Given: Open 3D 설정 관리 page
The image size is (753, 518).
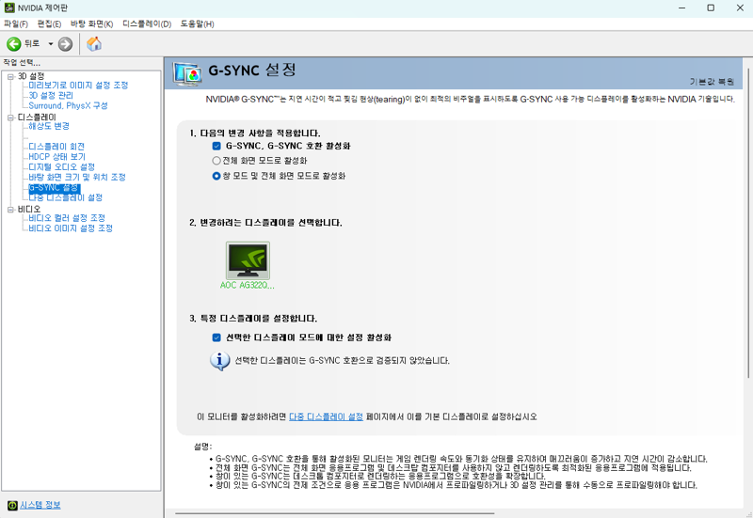Looking at the screenshot, I should tap(51, 96).
